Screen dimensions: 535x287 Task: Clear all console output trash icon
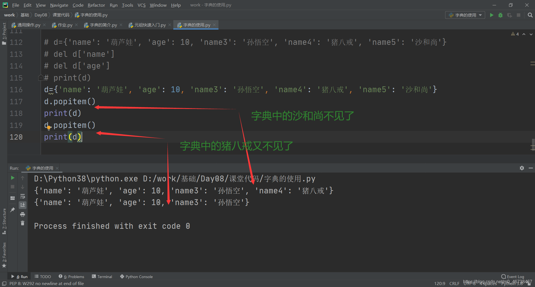pos(23,223)
